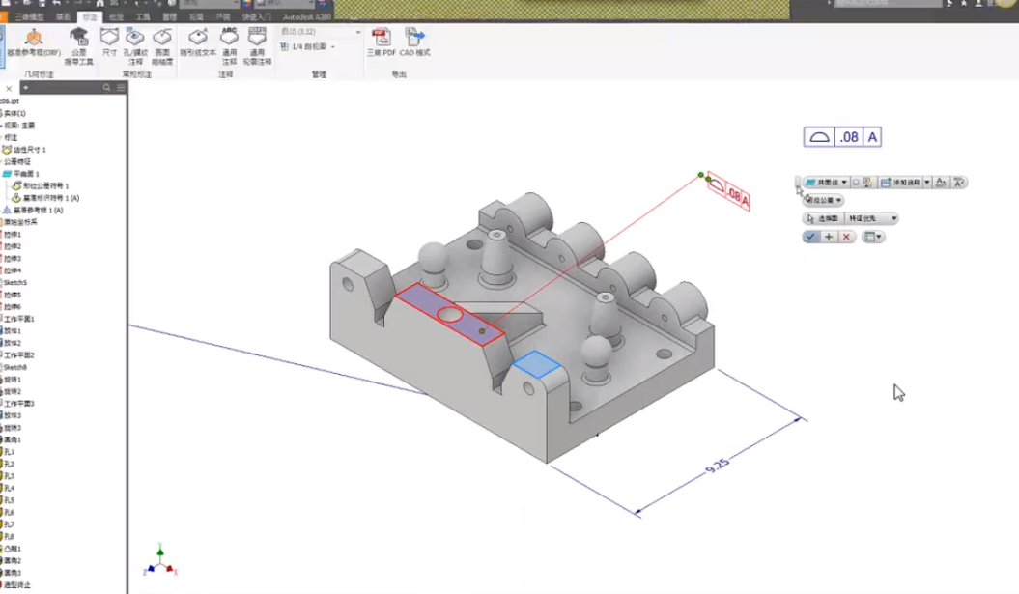Open the 通用轮廓注释 general profile note tool

point(257,46)
